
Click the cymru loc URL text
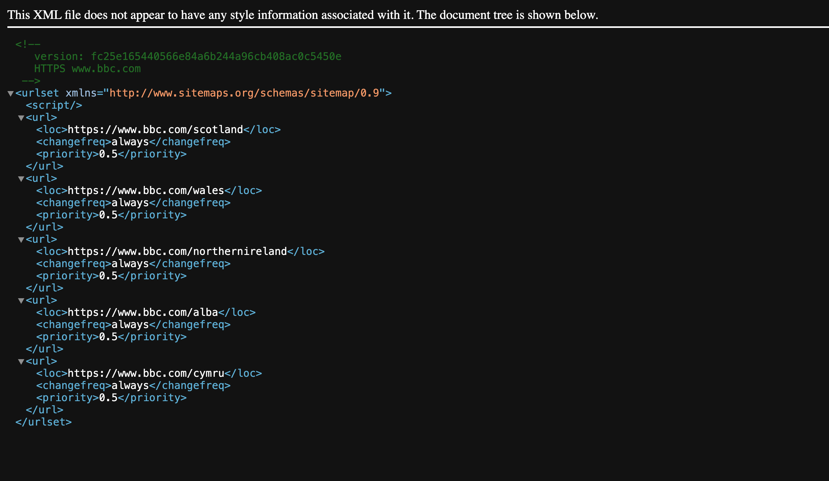click(x=146, y=373)
